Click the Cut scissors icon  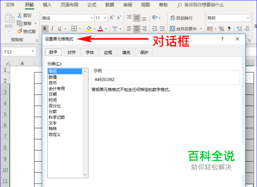coord(20,15)
